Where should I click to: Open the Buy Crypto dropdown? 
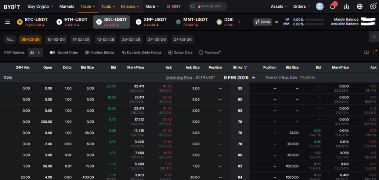point(41,7)
